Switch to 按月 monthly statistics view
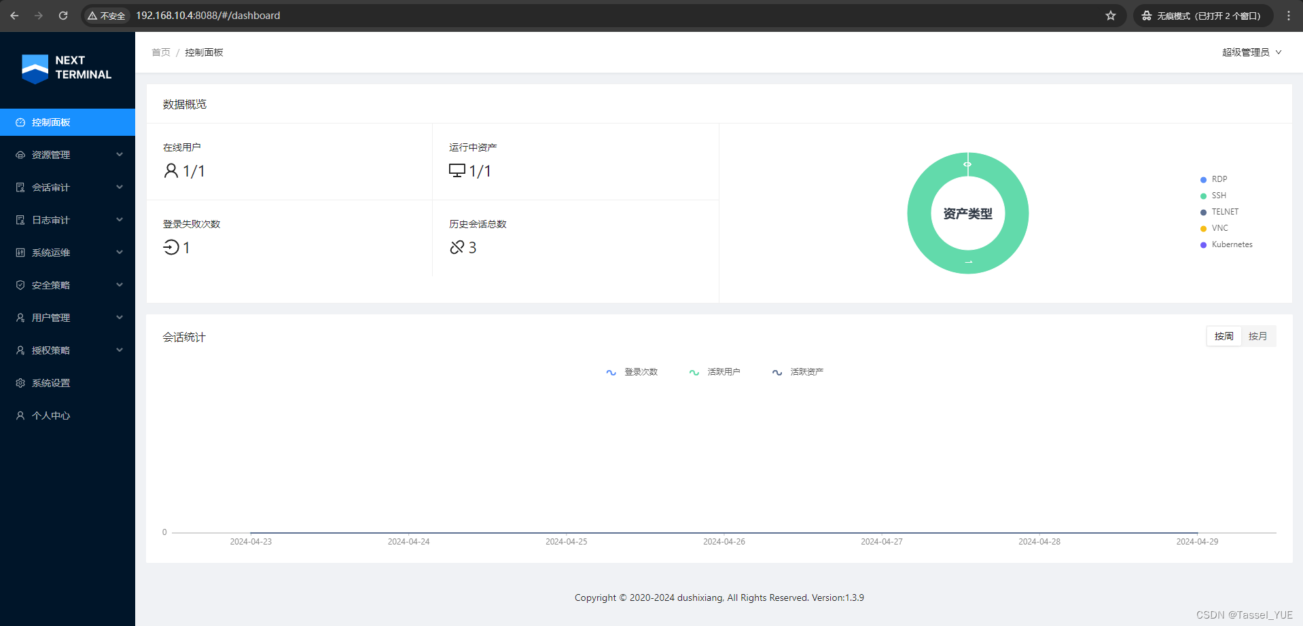 pyautogui.click(x=1258, y=335)
